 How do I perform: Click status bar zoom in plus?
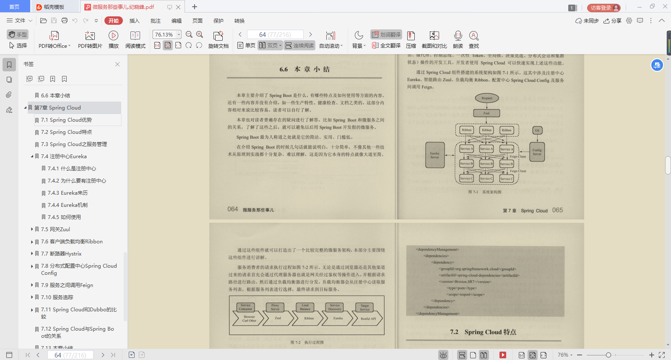651,355
